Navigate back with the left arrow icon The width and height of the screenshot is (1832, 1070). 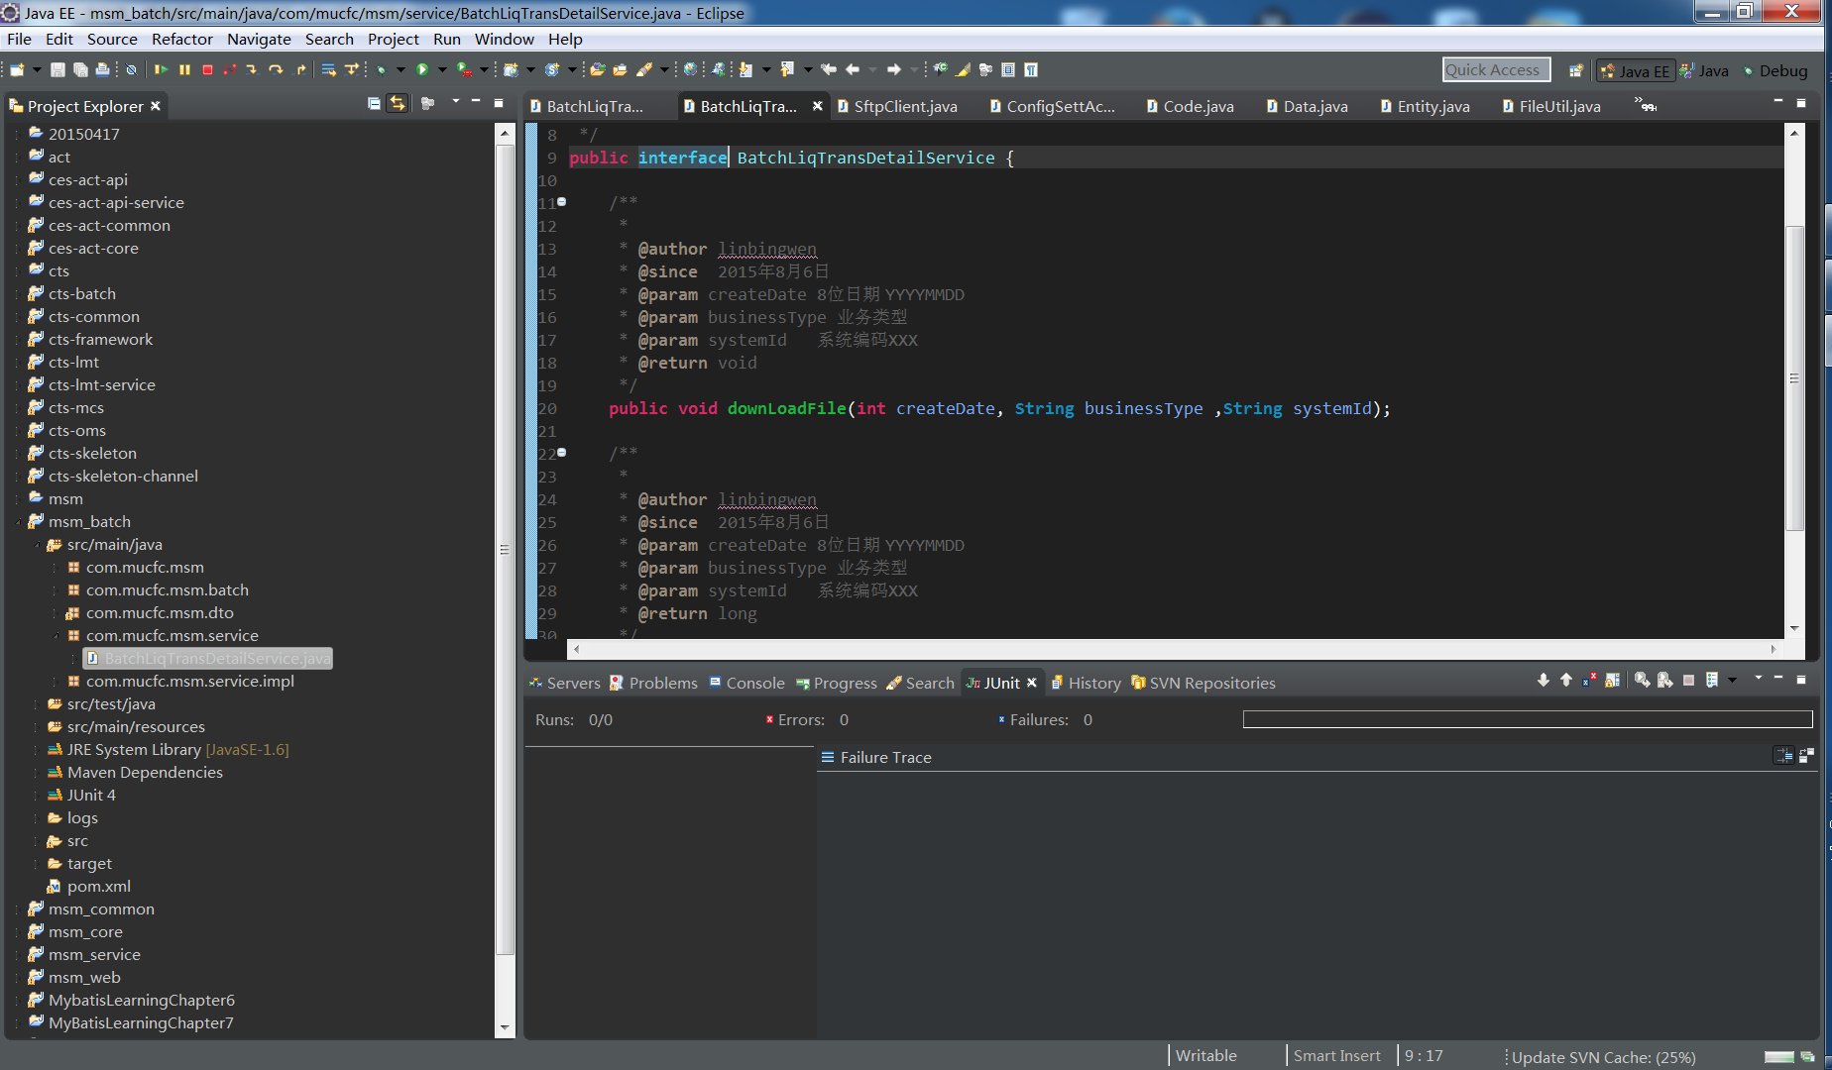[853, 69]
